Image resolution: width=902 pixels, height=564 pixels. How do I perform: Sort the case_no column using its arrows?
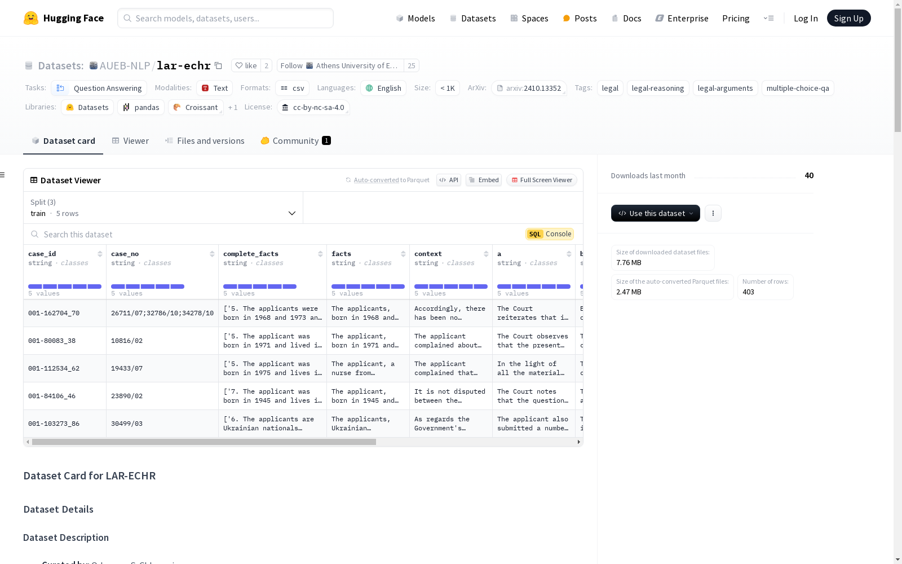(x=212, y=254)
